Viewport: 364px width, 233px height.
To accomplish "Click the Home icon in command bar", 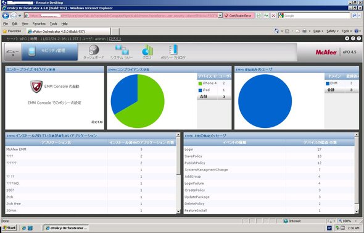I will (276, 31).
